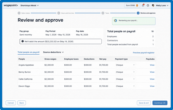Click the People column header
Screen dimensions: 173x110
tap(22, 59)
